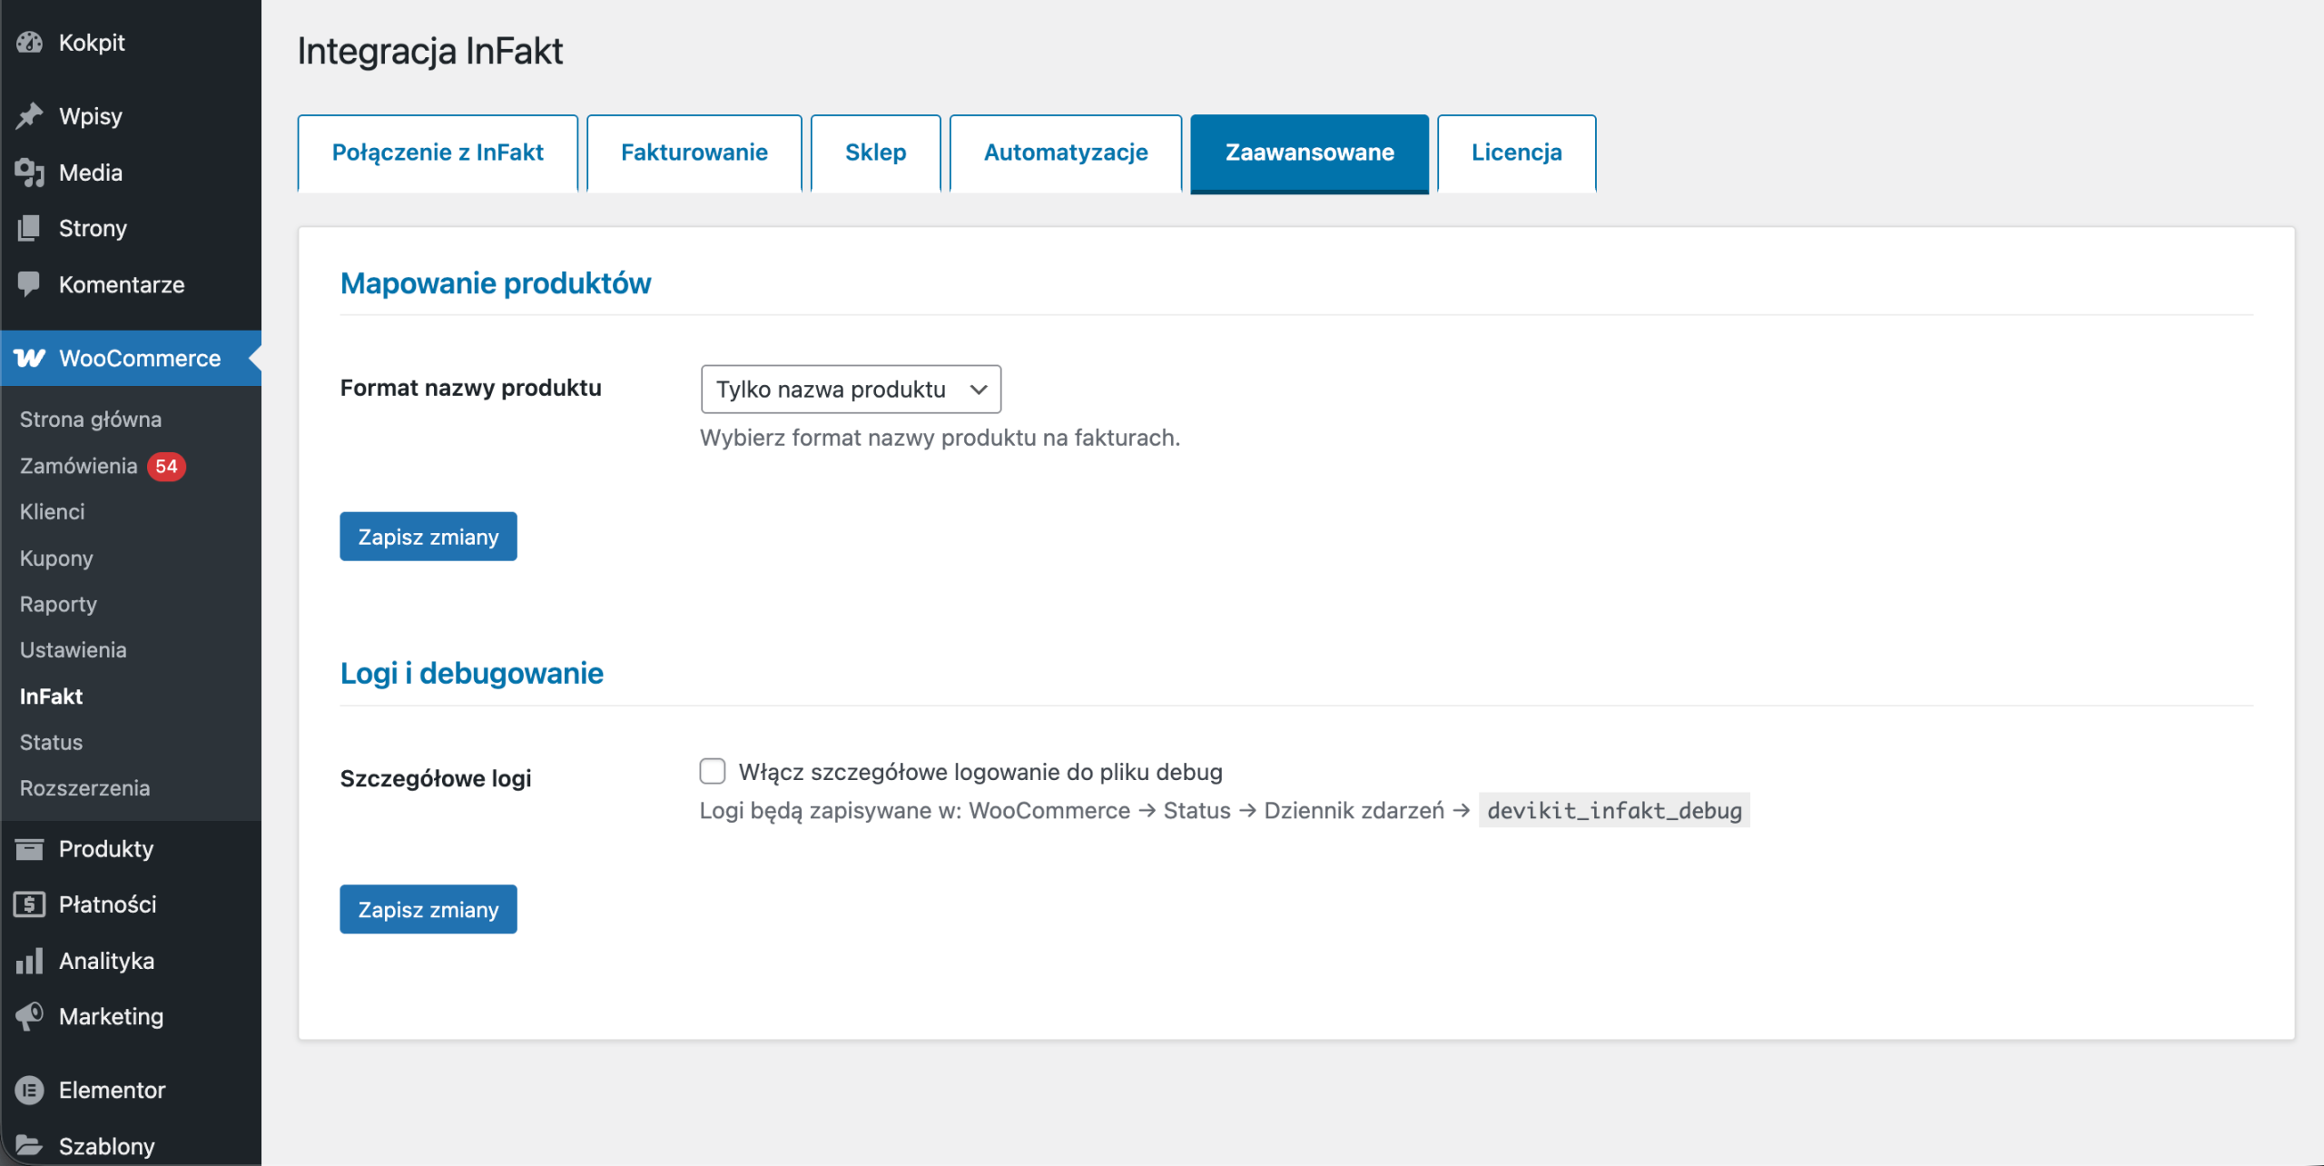Click the Wpisy pushpin icon

tap(30, 116)
